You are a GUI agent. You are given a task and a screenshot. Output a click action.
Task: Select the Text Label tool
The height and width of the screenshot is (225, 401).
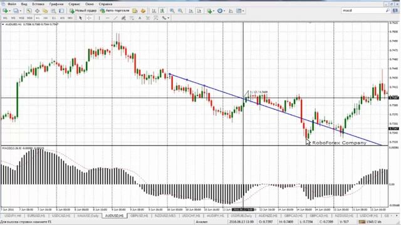click(x=148, y=18)
